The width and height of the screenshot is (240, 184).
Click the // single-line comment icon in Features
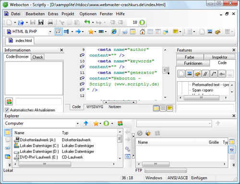[x=205, y=74]
